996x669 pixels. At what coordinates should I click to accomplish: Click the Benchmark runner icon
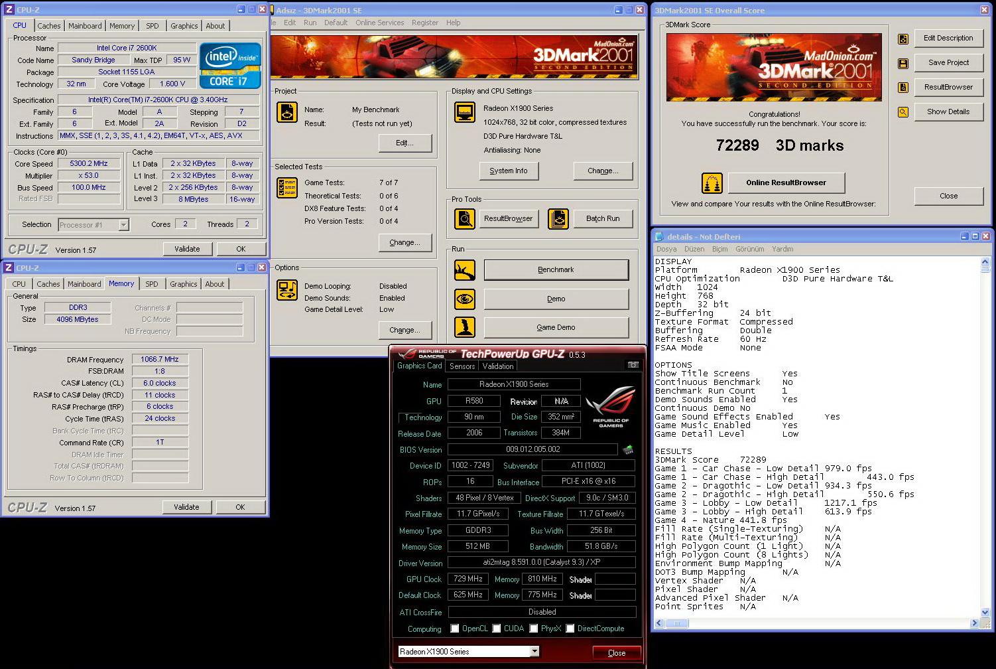click(464, 270)
